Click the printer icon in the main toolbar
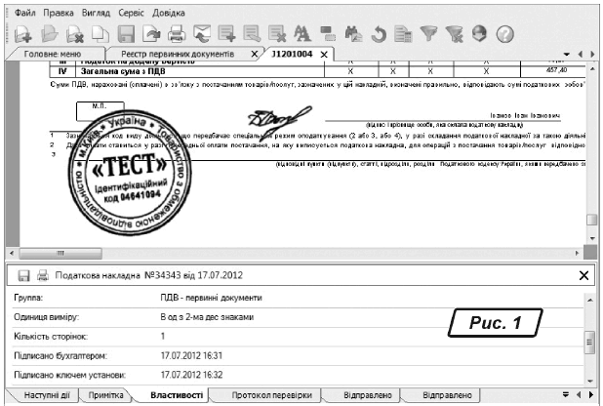Image resolution: width=603 pixels, height=406 pixels. pos(177,34)
